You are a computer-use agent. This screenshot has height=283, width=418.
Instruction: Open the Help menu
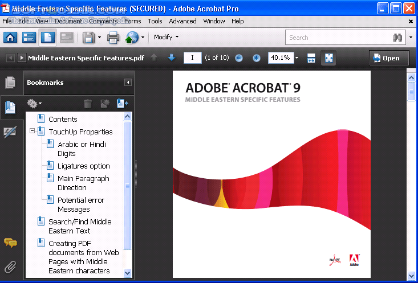[238, 20]
